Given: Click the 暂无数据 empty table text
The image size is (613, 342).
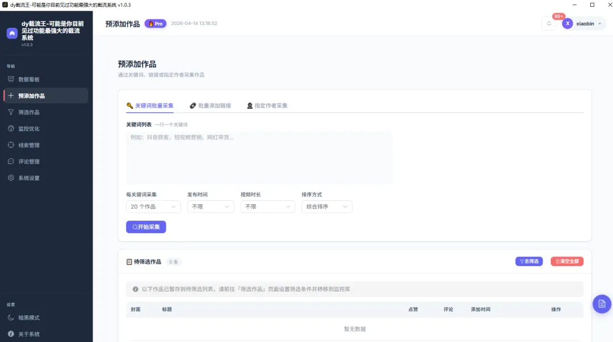Looking at the screenshot, I should (x=355, y=329).
